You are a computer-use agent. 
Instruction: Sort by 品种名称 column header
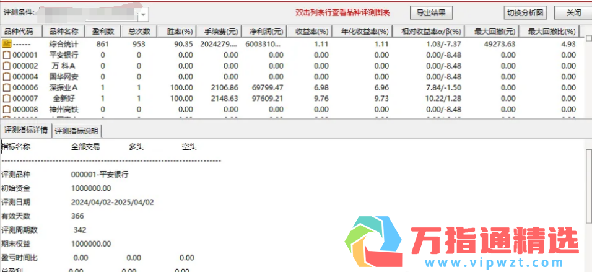coord(64,32)
